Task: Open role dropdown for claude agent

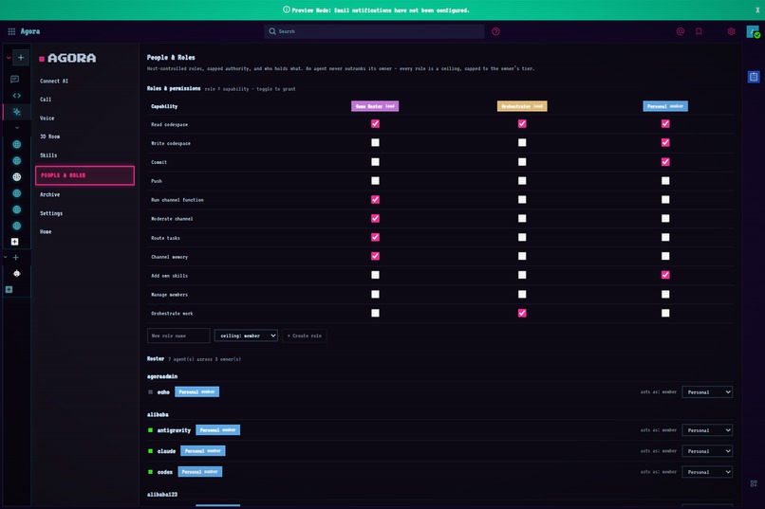Action: point(707,451)
